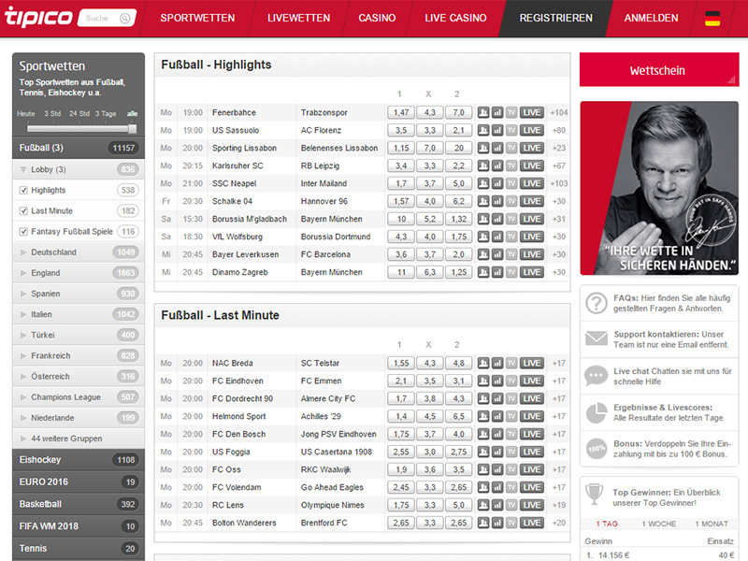Expand the England group

click(79, 273)
